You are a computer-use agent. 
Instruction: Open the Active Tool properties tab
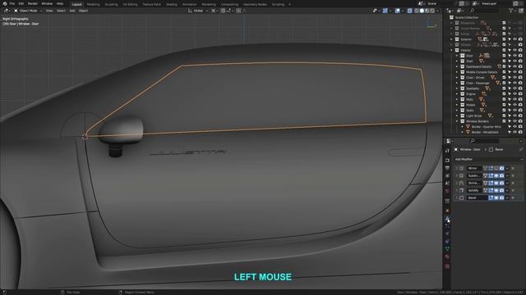[447, 151]
